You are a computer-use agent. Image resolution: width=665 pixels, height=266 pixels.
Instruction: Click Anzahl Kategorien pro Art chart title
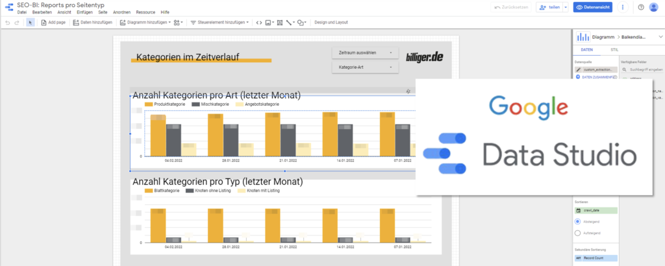click(217, 96)
